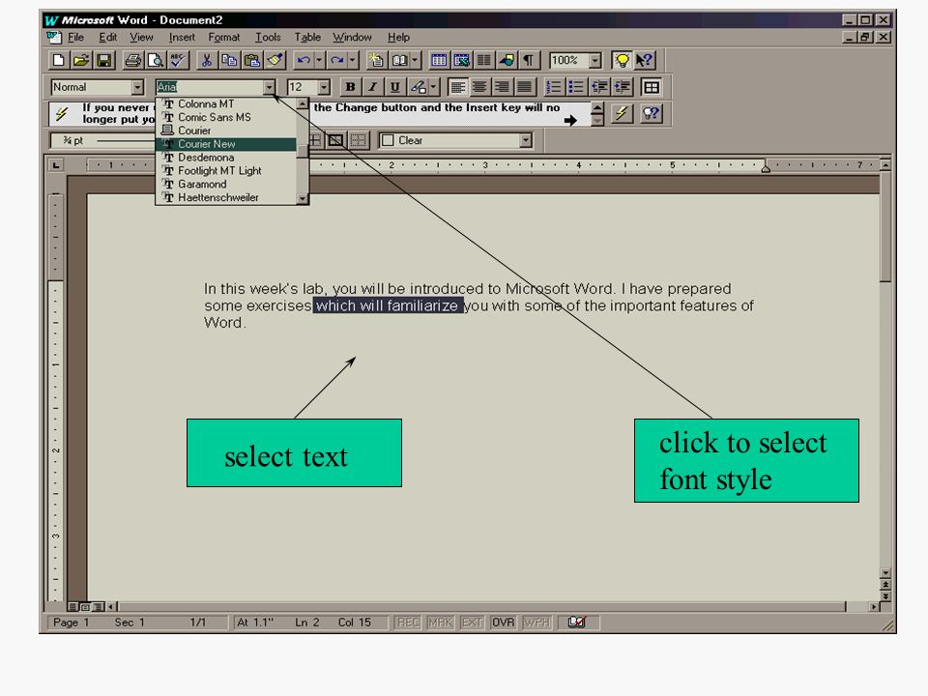Image resolution: width=928 pixels, height=696 pixels.
Task: Open the font name dropdown arrow
Action: click(x=270, y=87)
